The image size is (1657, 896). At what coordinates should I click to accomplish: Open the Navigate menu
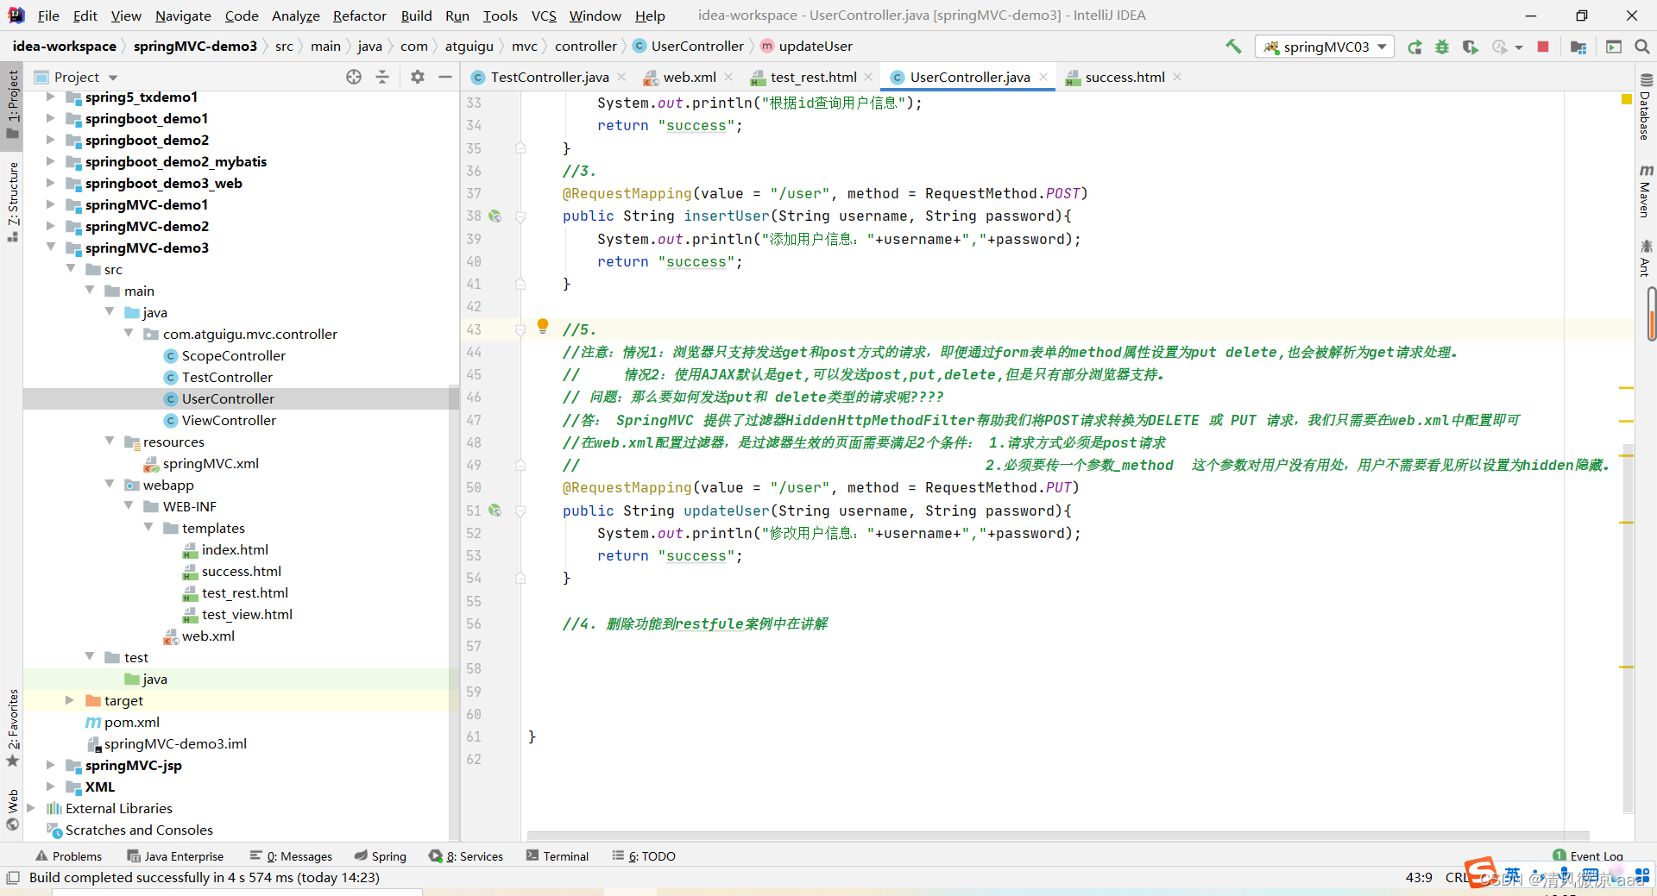(183, 16)
